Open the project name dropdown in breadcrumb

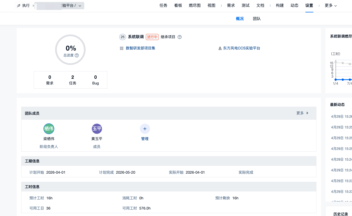[59, 6]
